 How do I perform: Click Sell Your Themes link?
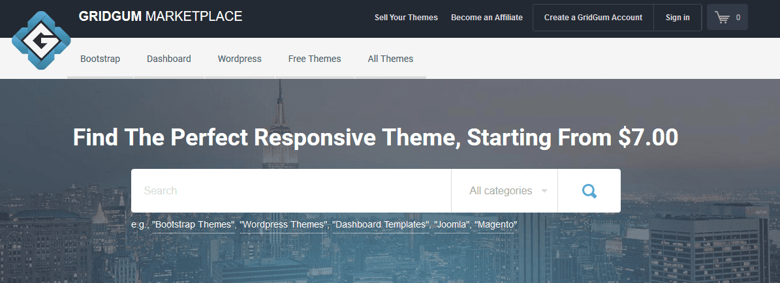406,18
